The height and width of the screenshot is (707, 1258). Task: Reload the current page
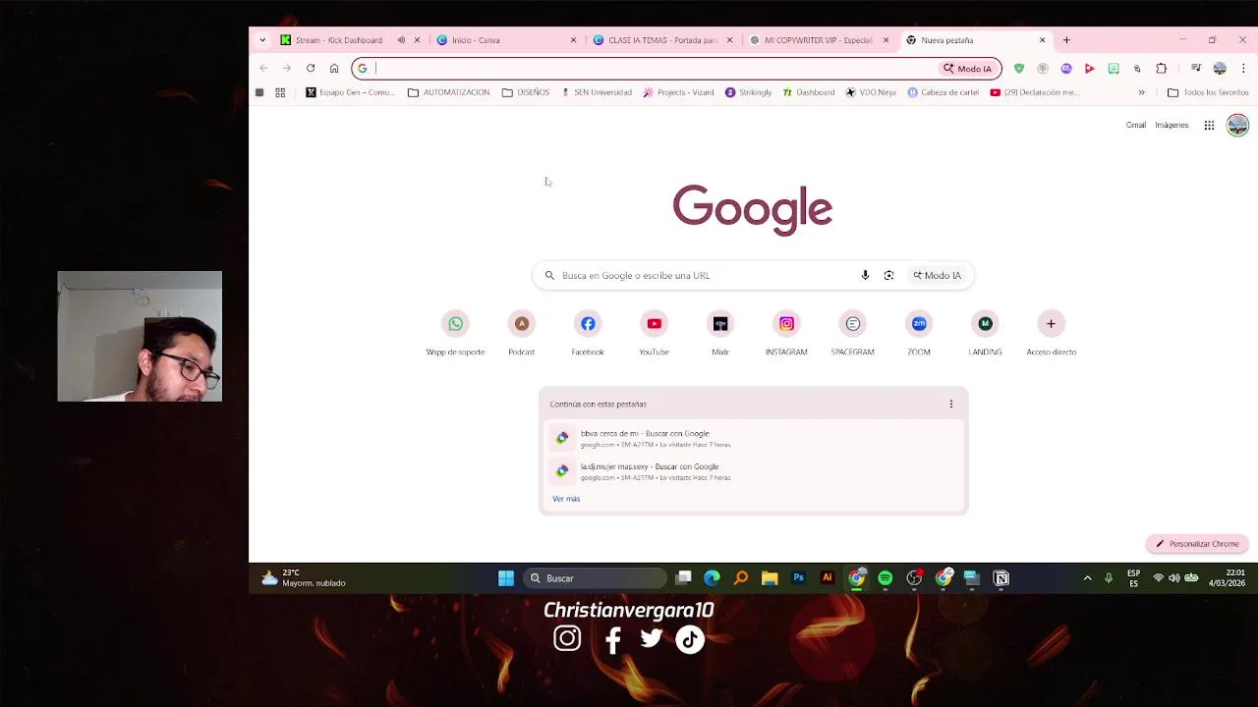click(311, 69)
